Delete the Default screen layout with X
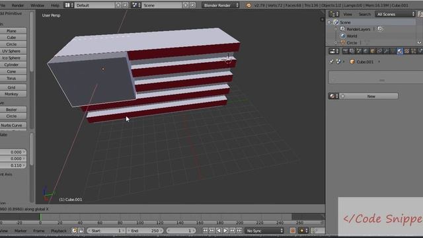The height and width of the screenshot is (238, 423). click(x=125, y=5)
